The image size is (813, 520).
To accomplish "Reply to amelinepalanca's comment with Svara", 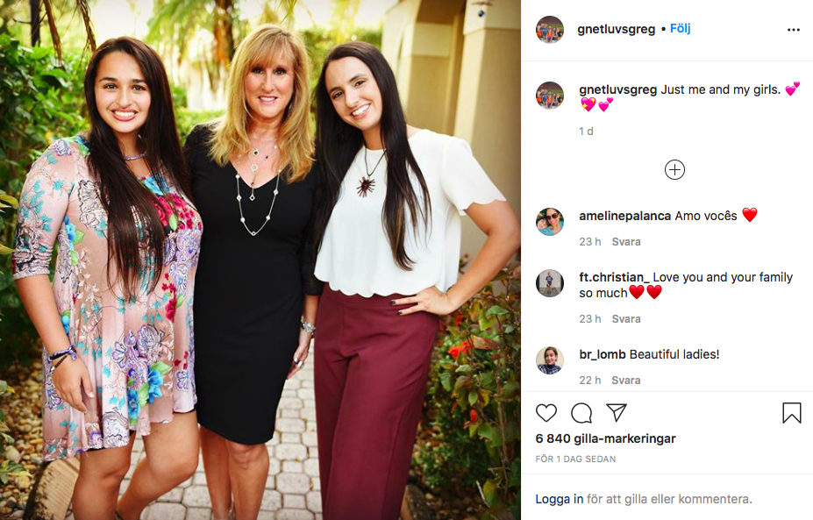I will click(626, 242).
